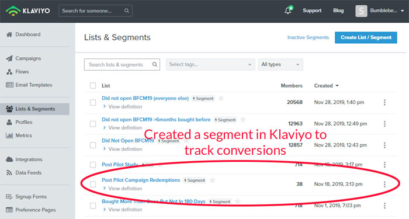Click the Klaviyo logo in header
Viewport: 409px width, 219px height.
pyautogui.click(x=27, y=11)
